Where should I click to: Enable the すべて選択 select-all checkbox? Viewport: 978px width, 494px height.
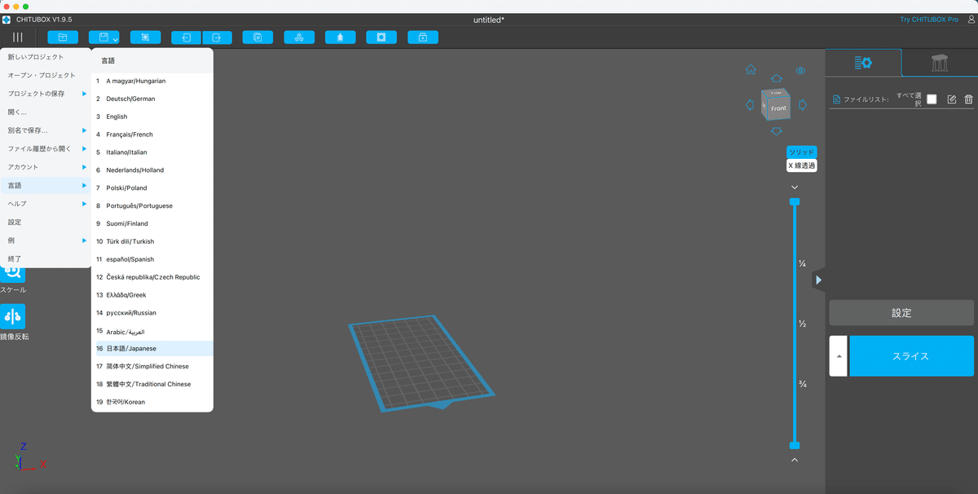(932, 99)
